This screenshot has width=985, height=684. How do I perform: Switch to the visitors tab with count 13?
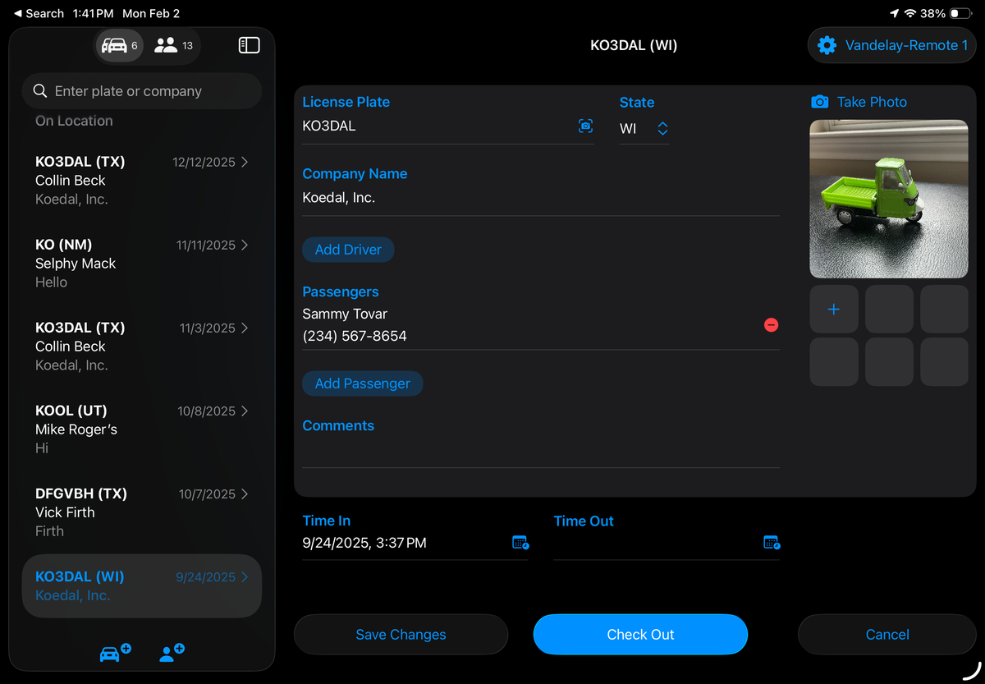[173, 45]
